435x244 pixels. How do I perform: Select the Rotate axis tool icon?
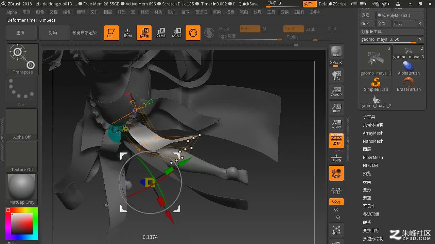coord(177,33)
